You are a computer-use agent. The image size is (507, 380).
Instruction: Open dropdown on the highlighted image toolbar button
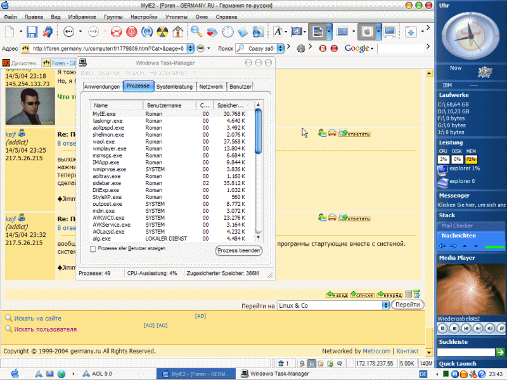(329, 32)
